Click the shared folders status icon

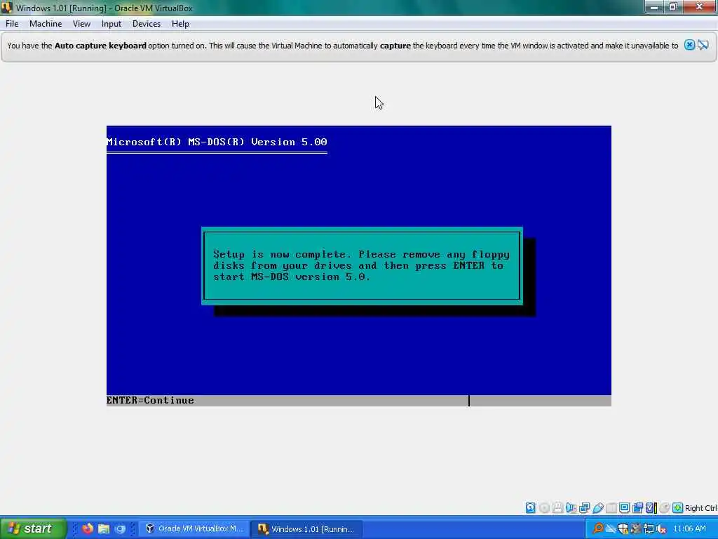click(611, 508)
